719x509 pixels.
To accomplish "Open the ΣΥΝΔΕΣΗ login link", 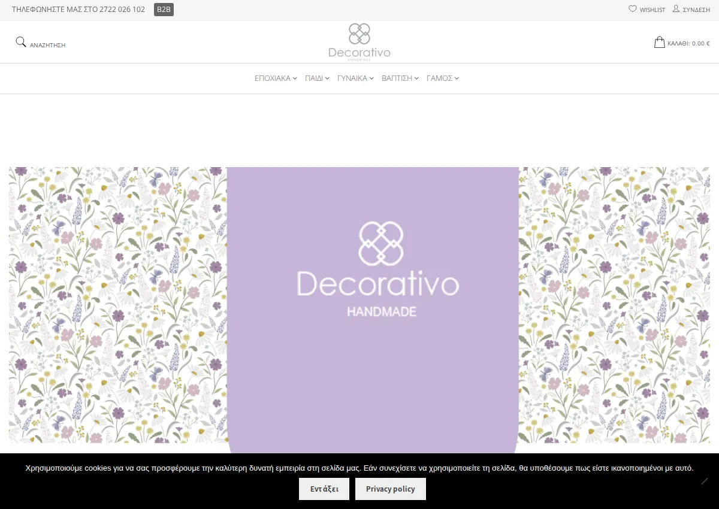I will [x=696, y=10].
